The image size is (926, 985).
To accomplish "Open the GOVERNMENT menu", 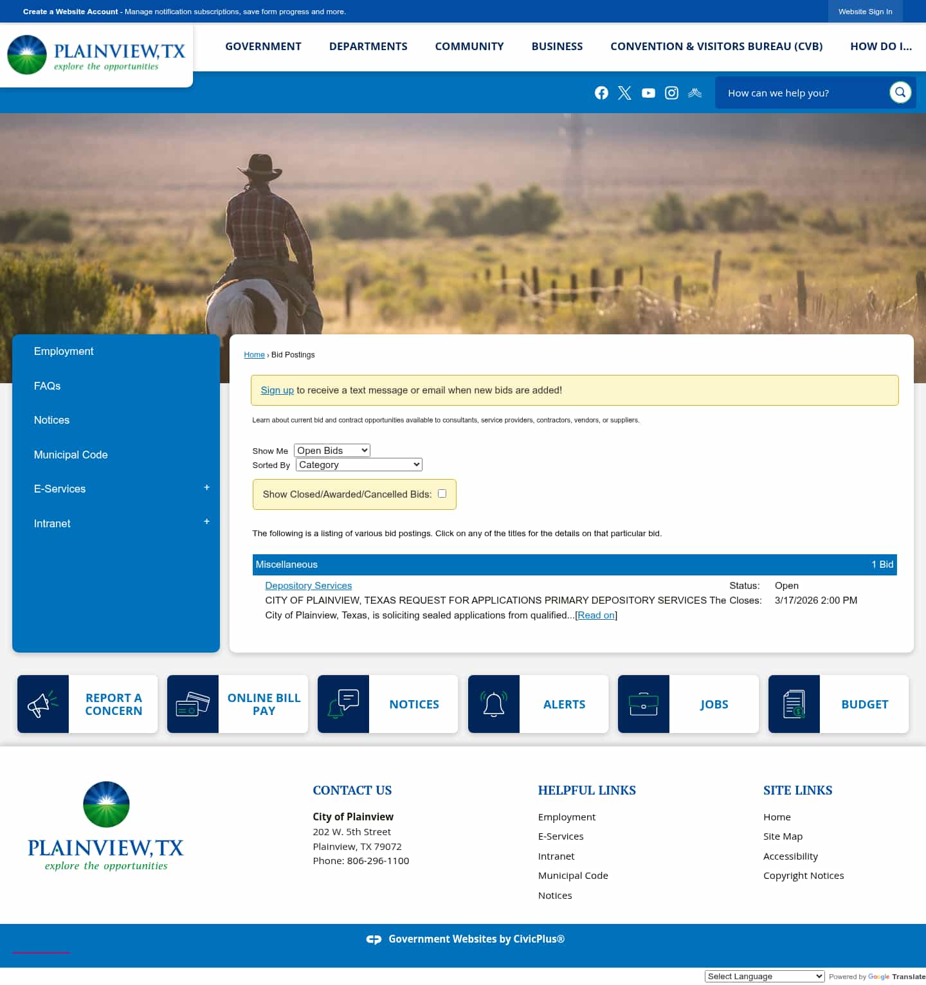I will (x=262, y=46).
